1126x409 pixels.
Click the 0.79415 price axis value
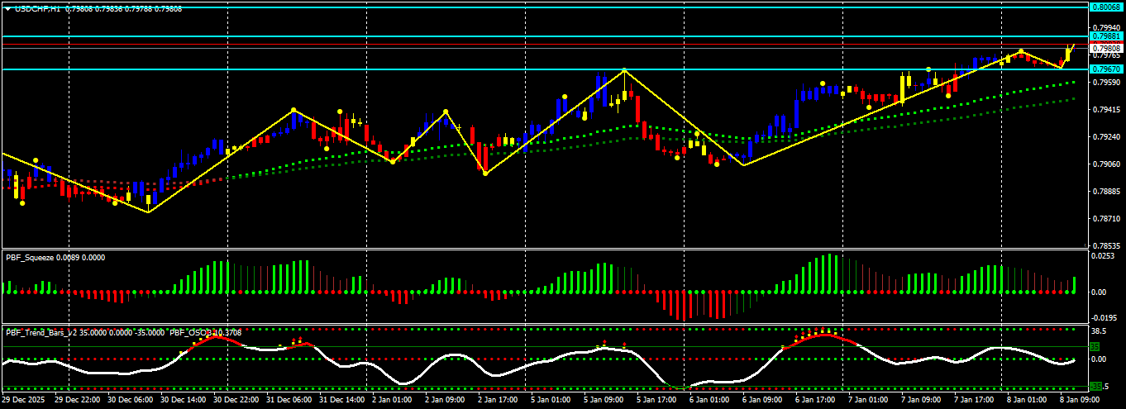[1106, 109]
